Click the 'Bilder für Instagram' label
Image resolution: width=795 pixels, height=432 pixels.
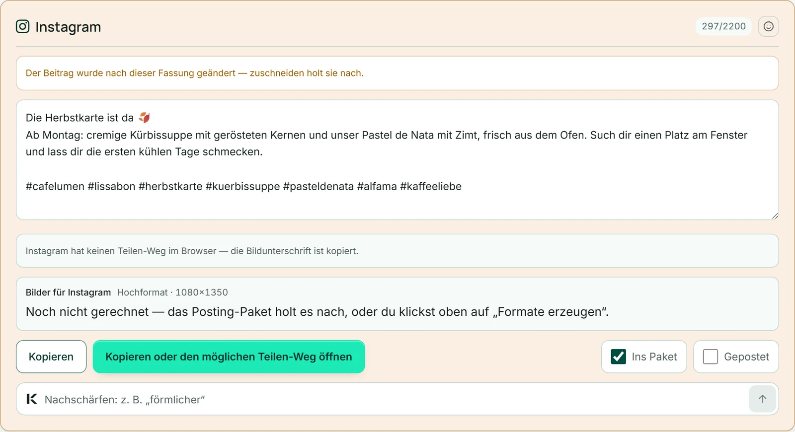tap(68, 292)
